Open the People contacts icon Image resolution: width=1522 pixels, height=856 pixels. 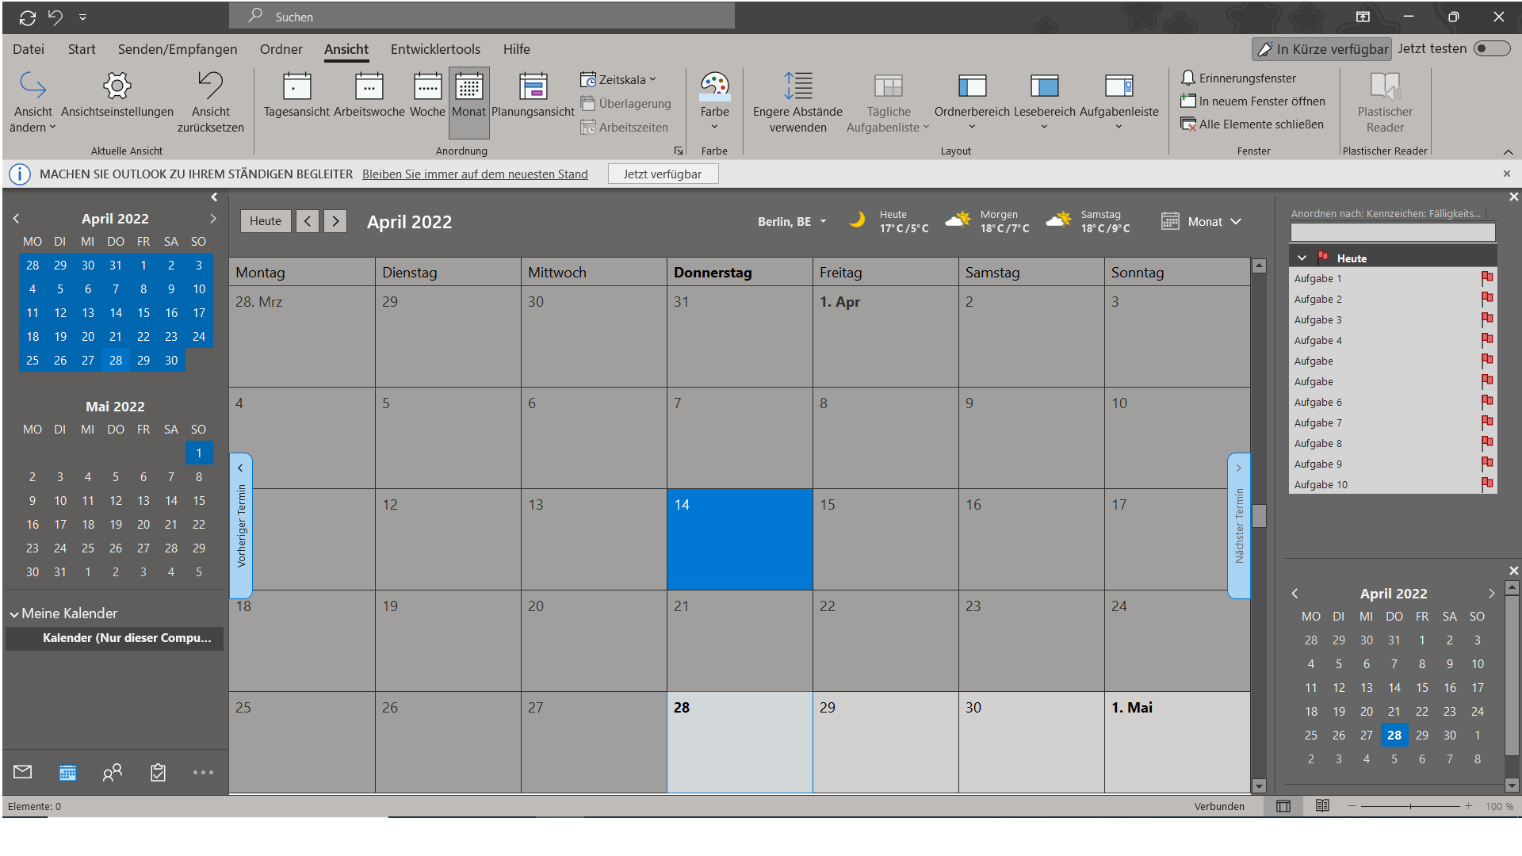(113, 772)
